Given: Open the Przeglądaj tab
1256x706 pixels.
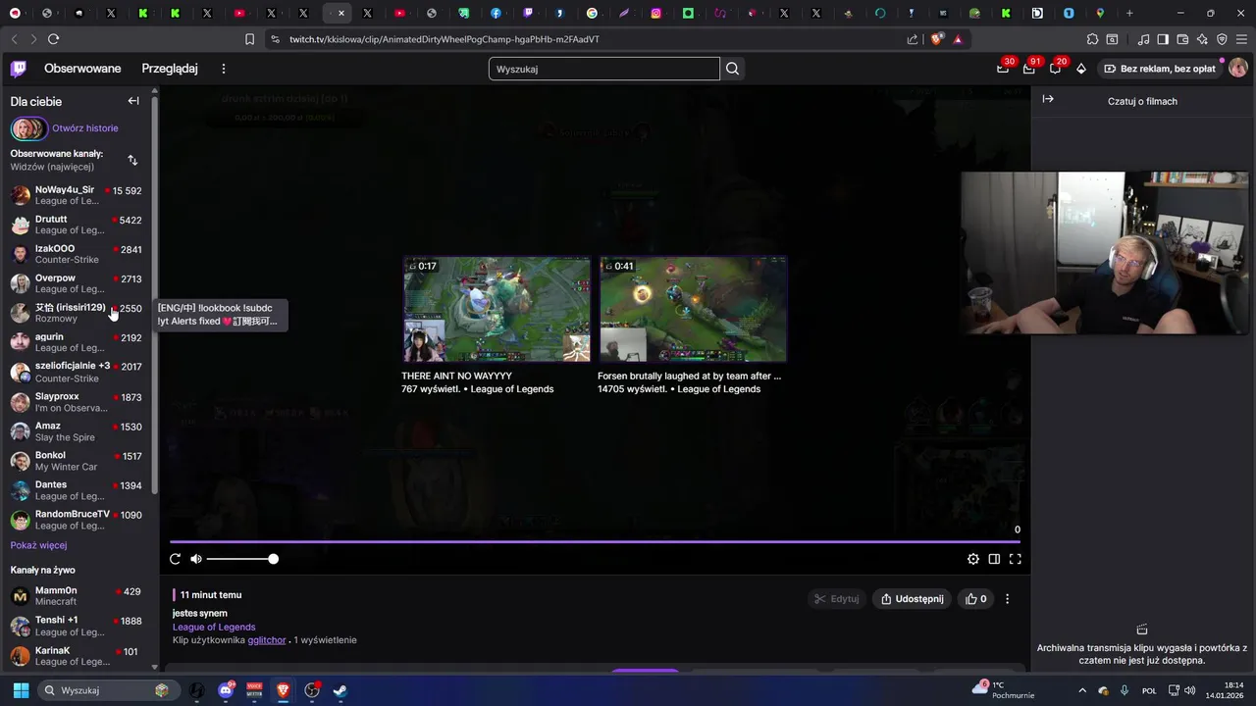Looking at the screenshot, I should pyautogui.click(x=170, y=69).
